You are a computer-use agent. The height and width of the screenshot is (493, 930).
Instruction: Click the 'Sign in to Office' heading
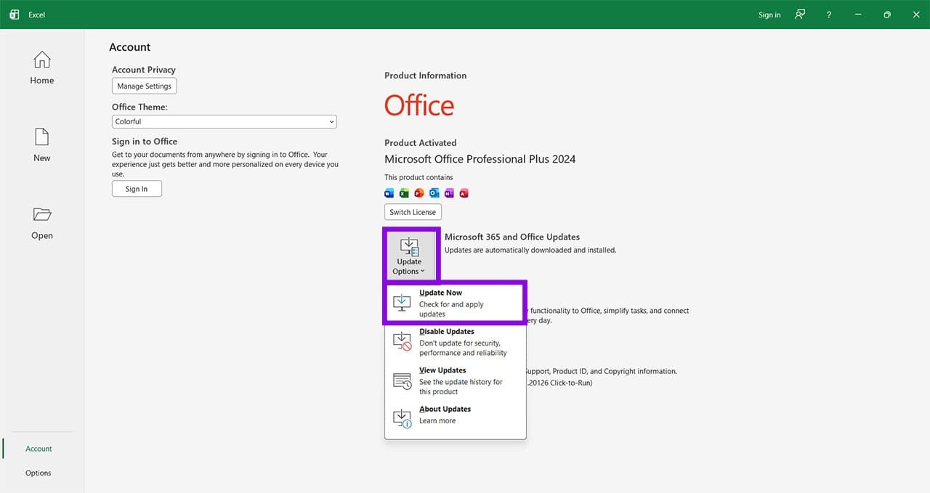point(145,142)
